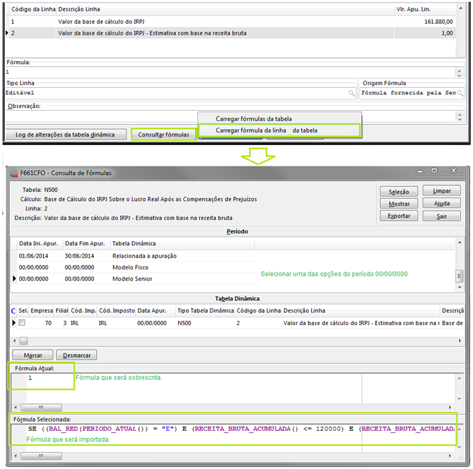
Task: Click the Limpar button
Action: [442, 191]
